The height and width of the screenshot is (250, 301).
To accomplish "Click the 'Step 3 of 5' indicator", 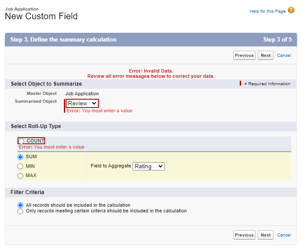I will tap(277, 40).
